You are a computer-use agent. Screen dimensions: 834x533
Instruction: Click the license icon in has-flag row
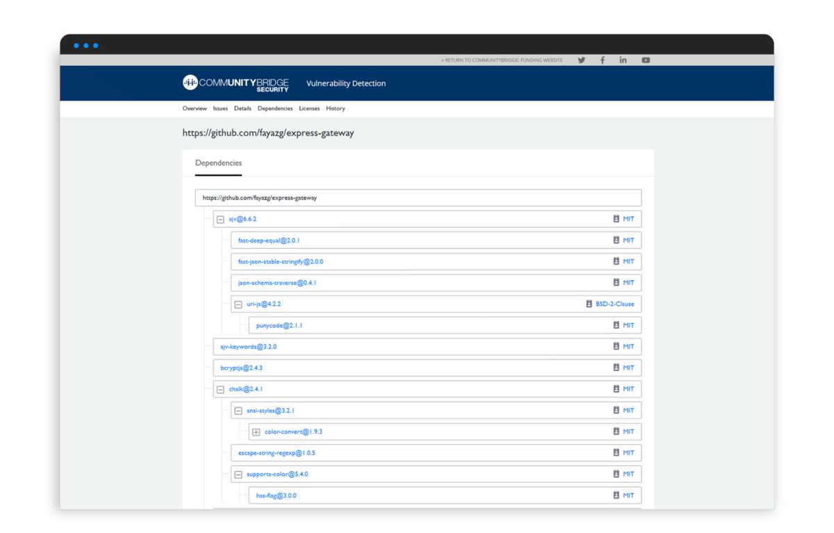[616, 495]
